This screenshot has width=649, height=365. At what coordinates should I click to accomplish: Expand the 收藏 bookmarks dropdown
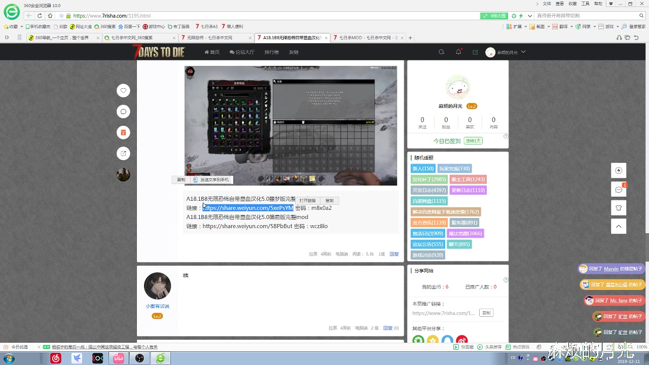tap(21, 26)
